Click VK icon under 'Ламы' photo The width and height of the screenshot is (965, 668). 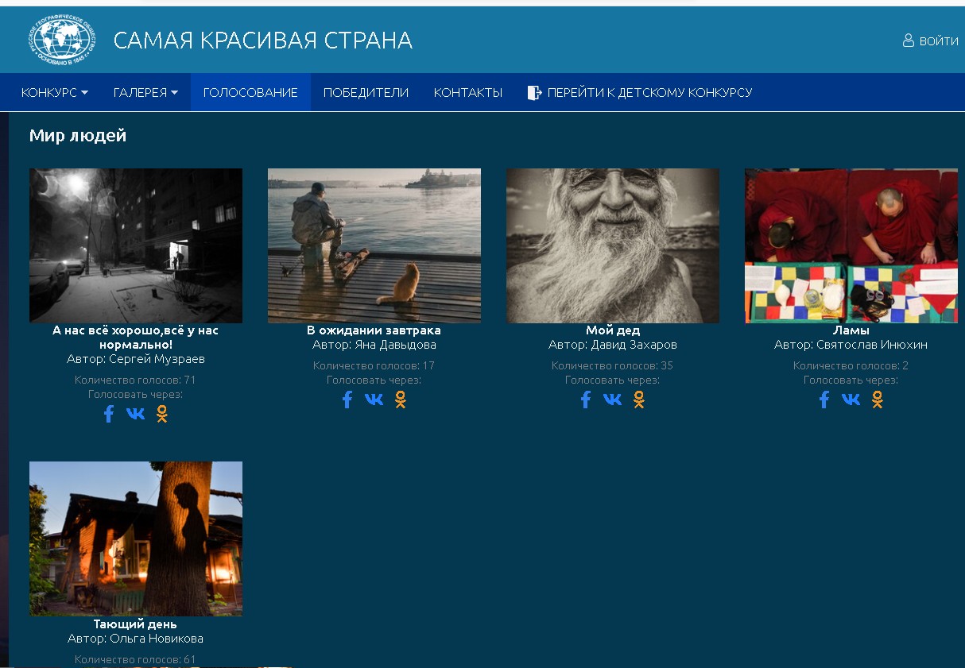[x=851, y=400]
